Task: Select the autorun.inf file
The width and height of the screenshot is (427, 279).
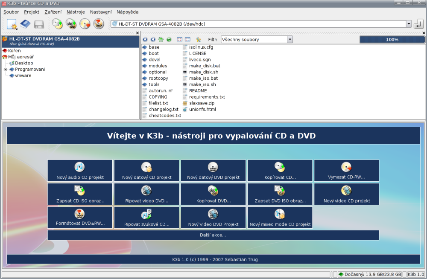Action: 158,90
